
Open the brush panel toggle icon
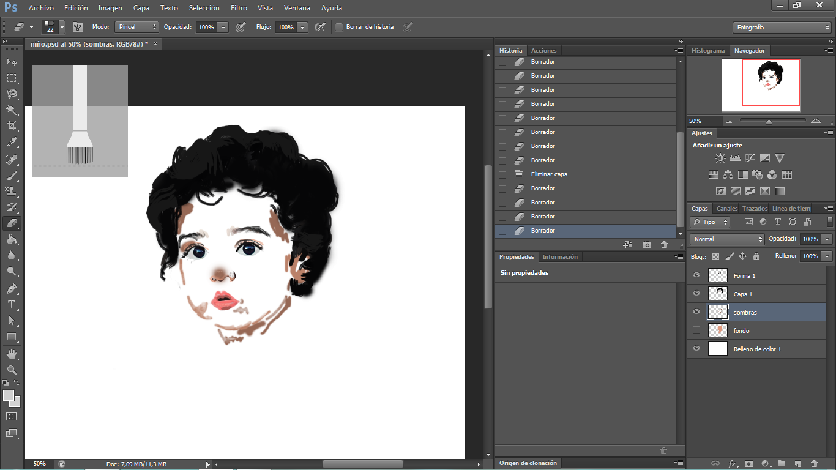coord(78,27)
